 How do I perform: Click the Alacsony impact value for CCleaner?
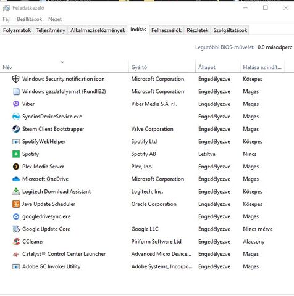(254, 242)
